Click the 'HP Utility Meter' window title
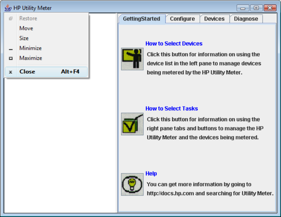281x217 pixels. tap(33, 8)
